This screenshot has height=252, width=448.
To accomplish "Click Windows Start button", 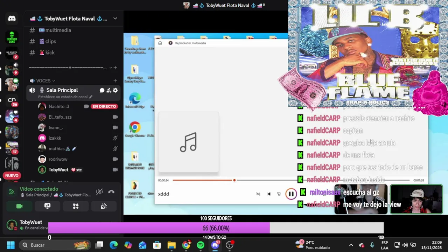I will pos(10,245).
